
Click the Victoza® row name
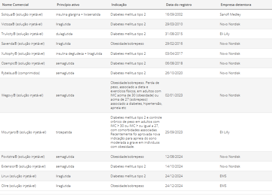pyautogui.click(x=22, y=24)
